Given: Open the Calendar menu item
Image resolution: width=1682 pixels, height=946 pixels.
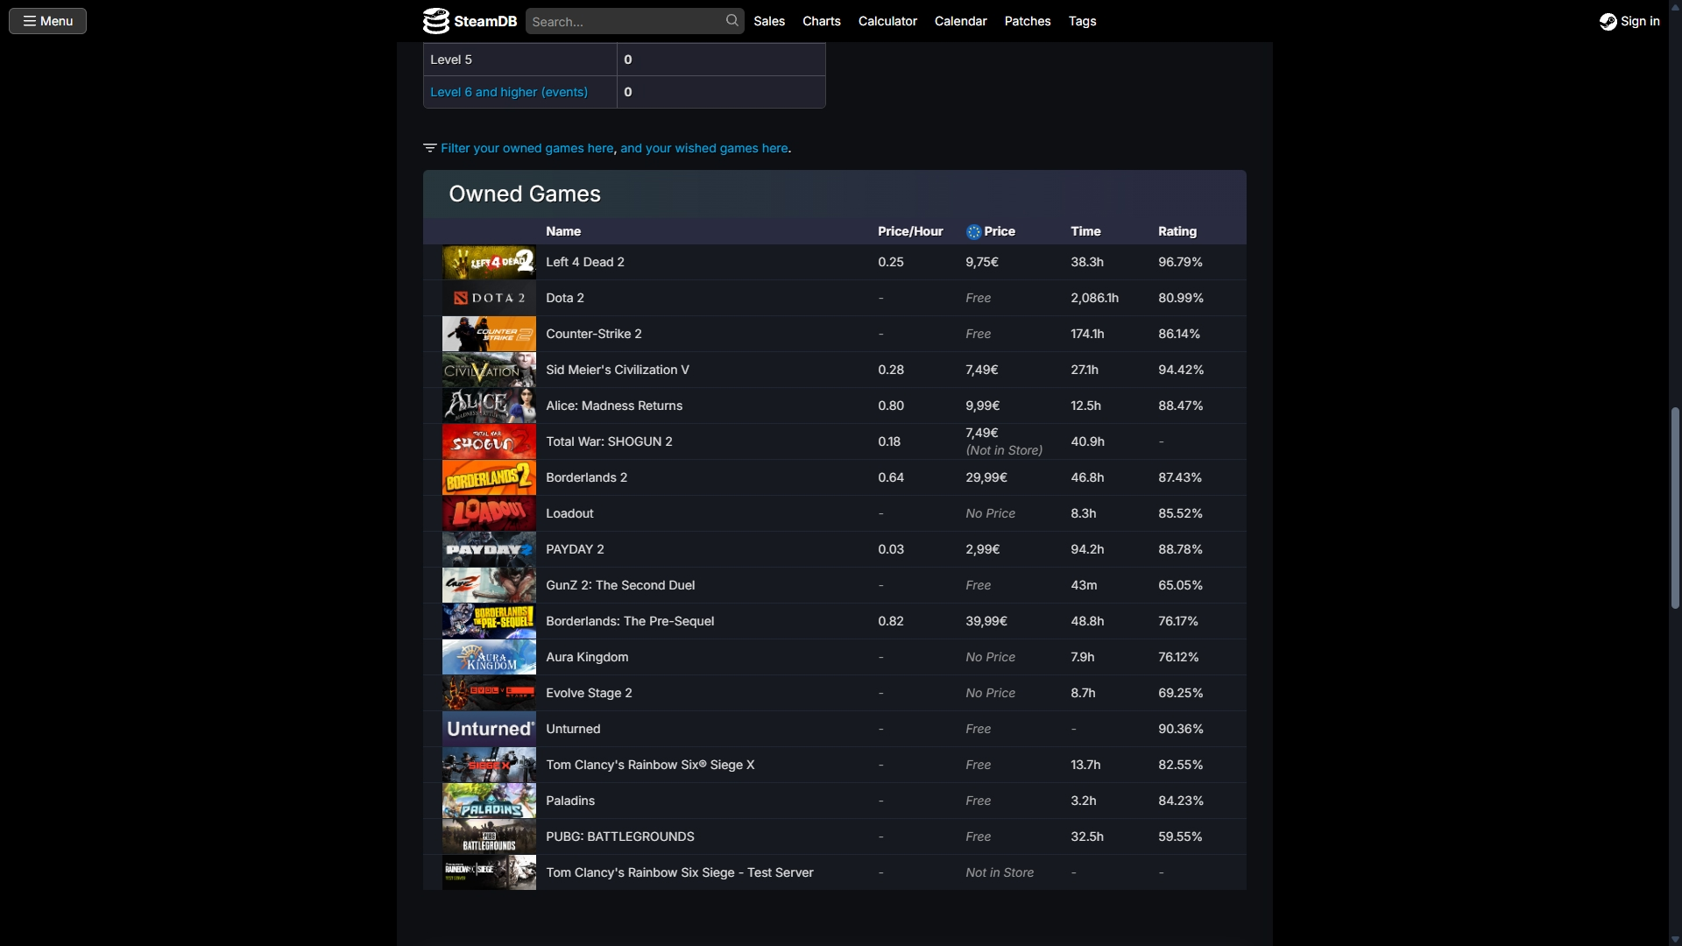Looking at the screenshot, I should tap(960, 21).
